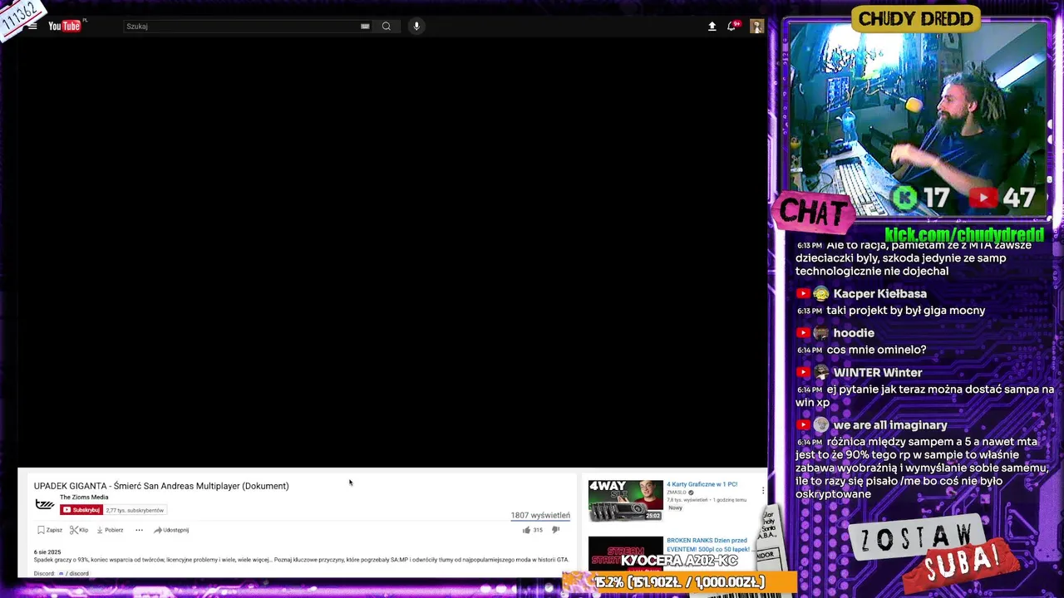Open on-screen keyboard icon in search box
Viewport: 1064px width, 598px height.
point(365,27)
